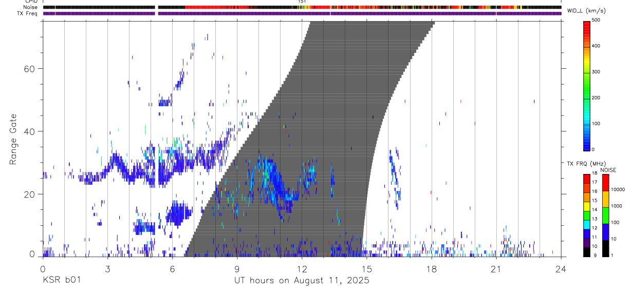Click the orange 1000–10000 NOISE scale swatch
631x291 pixels.
[x=605, y=198]
